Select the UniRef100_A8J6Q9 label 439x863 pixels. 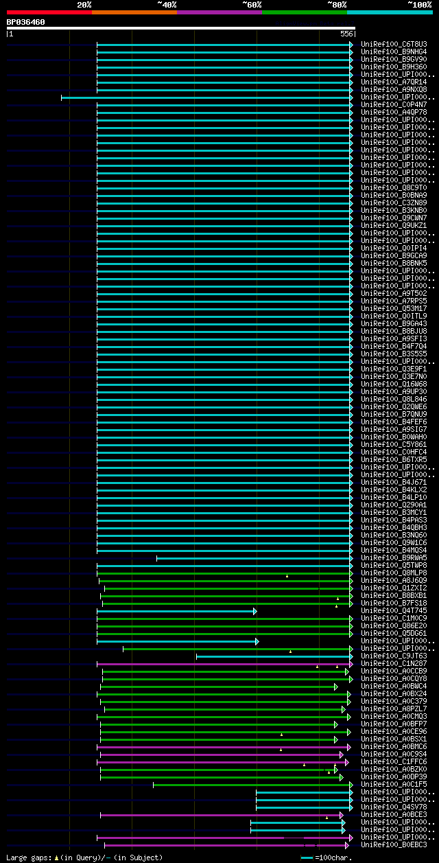point(394,580)
